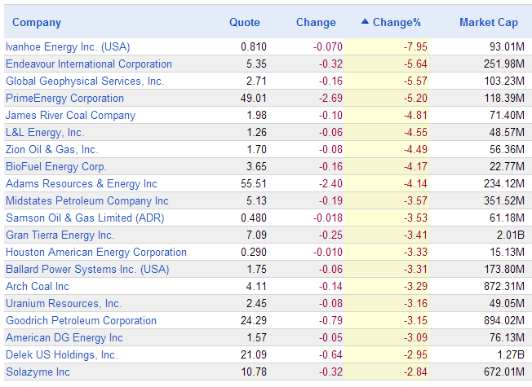Viewport: 532px width, 387px height.
Task: Open Midstates Petroleum Company Inc link
Action: point(87,200)
